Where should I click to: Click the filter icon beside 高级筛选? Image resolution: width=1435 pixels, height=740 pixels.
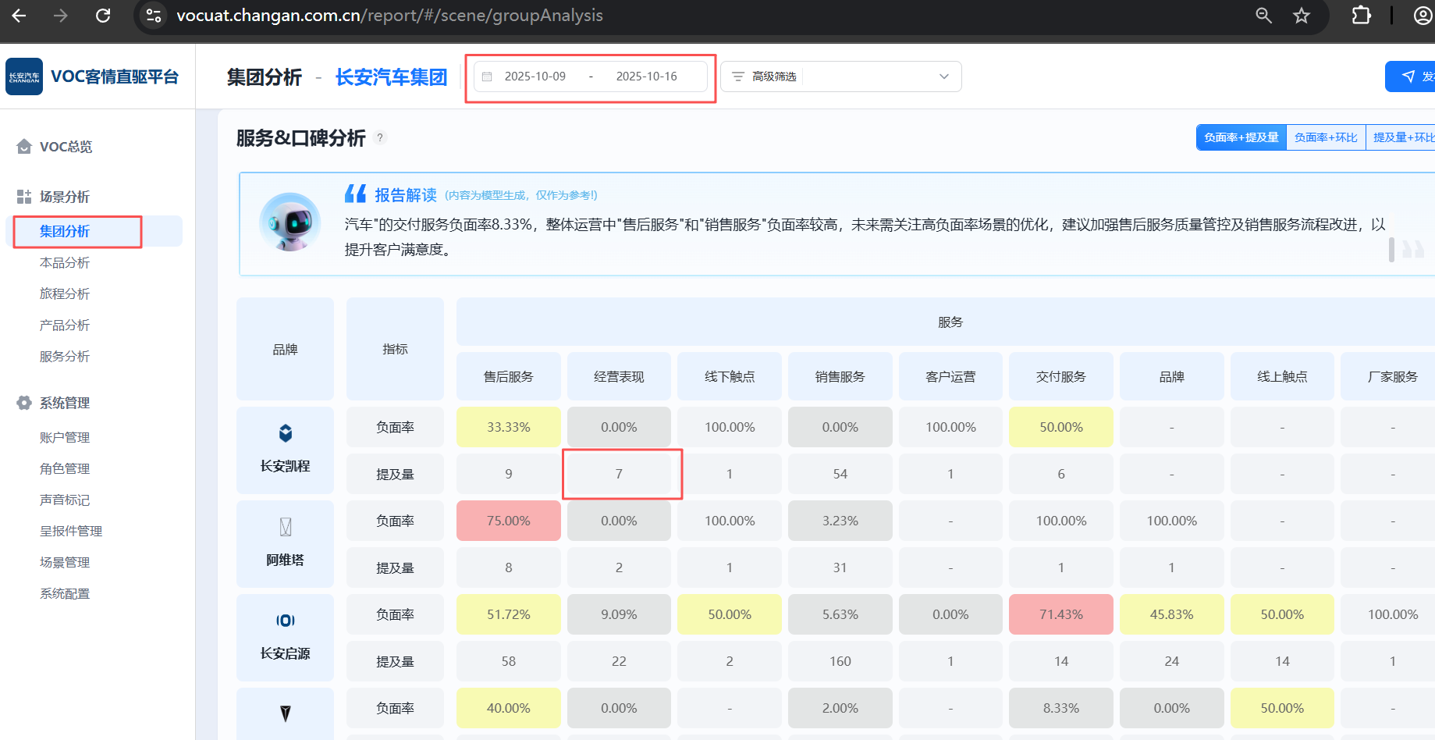[737, 76]
